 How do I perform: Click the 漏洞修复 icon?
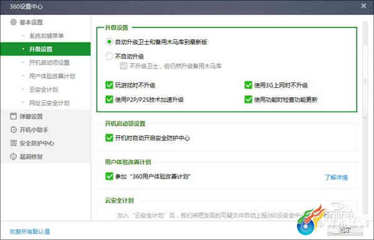pos(13,156)
